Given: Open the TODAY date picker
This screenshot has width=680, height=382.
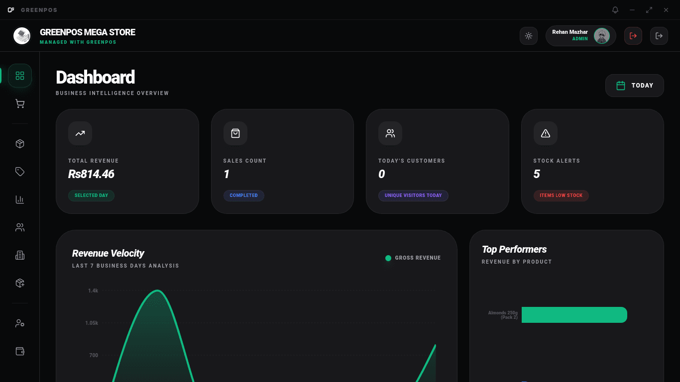Looking at the screenshot, I should point(635,86).
